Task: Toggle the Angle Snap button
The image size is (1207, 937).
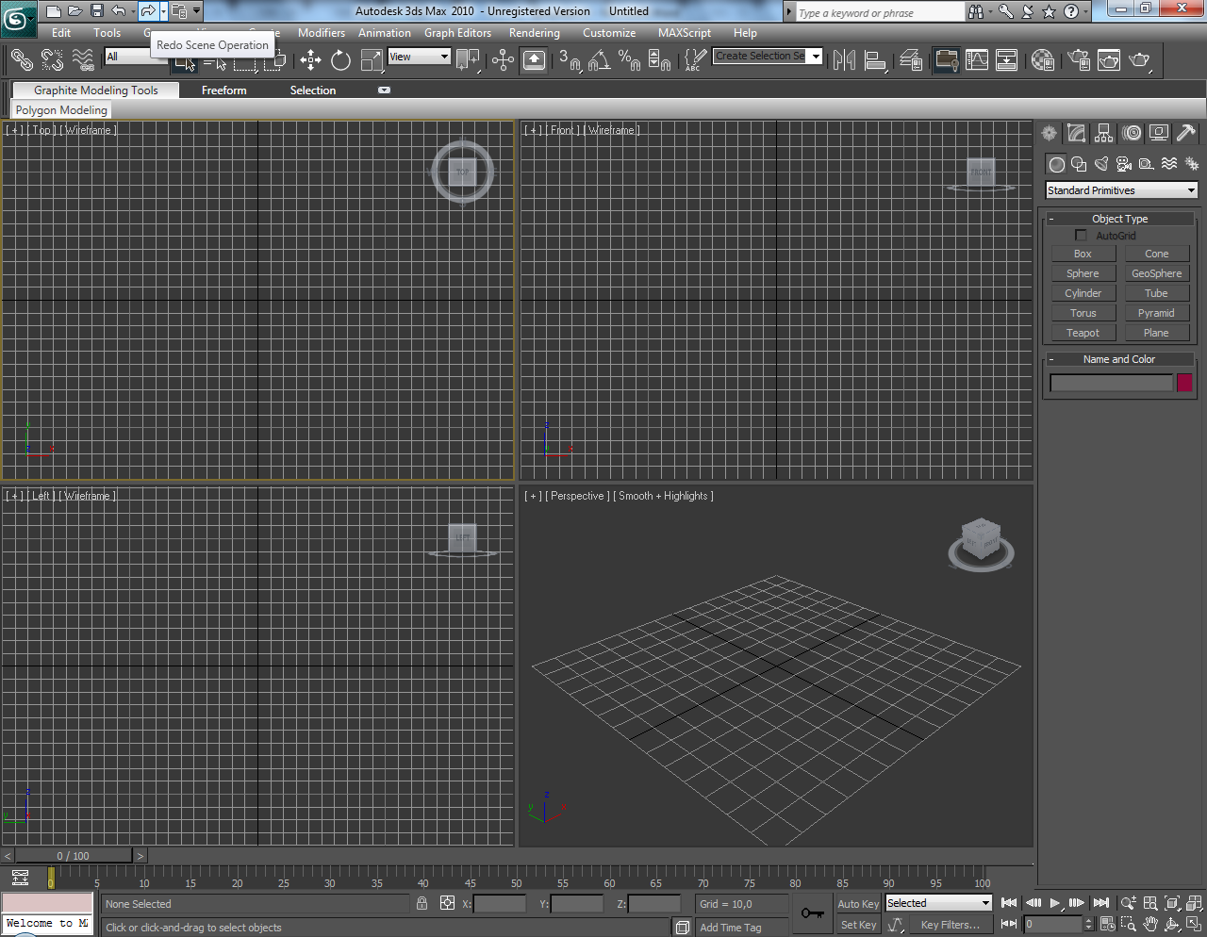Action: (x=599, y=60)
